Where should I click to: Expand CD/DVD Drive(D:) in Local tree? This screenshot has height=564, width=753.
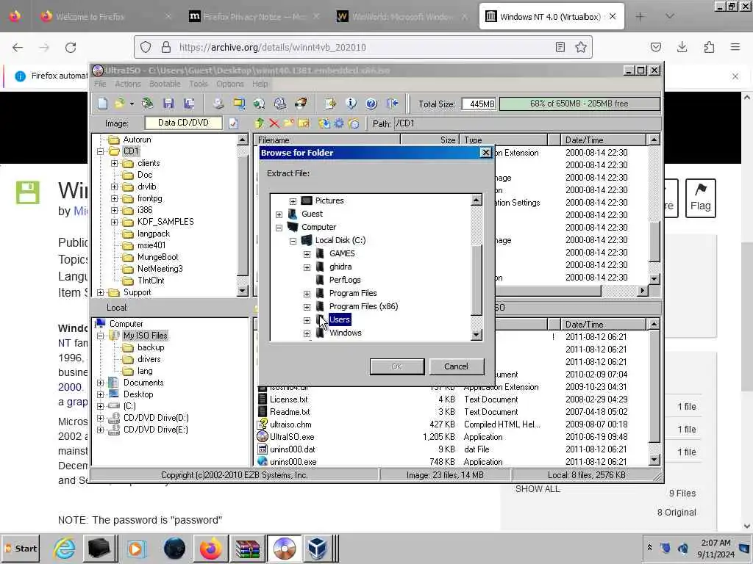pos(100,418)
